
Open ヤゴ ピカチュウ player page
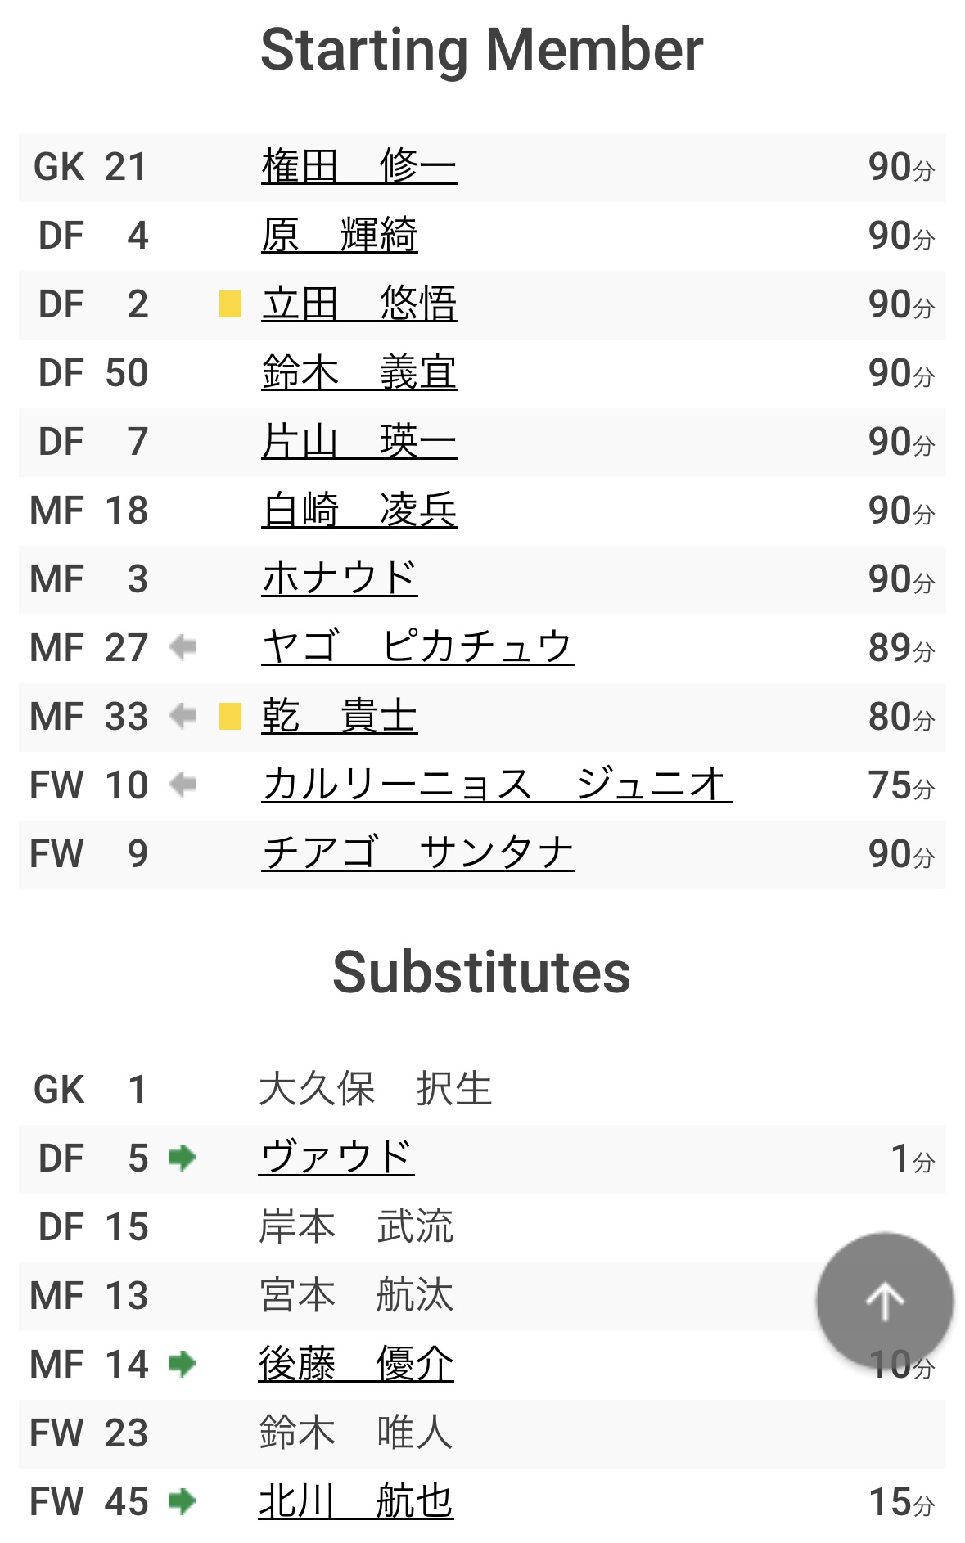(418, 648)
